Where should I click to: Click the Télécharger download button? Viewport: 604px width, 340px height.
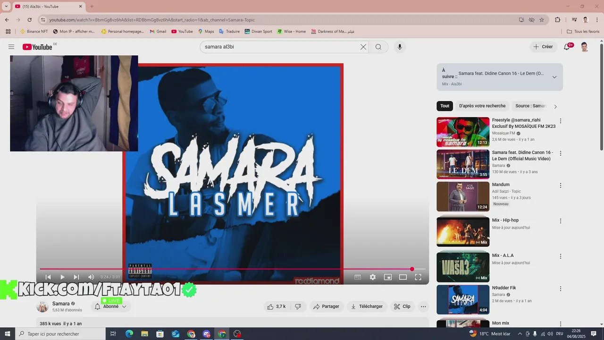[367, 306]
